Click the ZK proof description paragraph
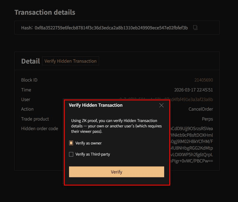This screenshot has width=238, height=202. pos(116,126)
